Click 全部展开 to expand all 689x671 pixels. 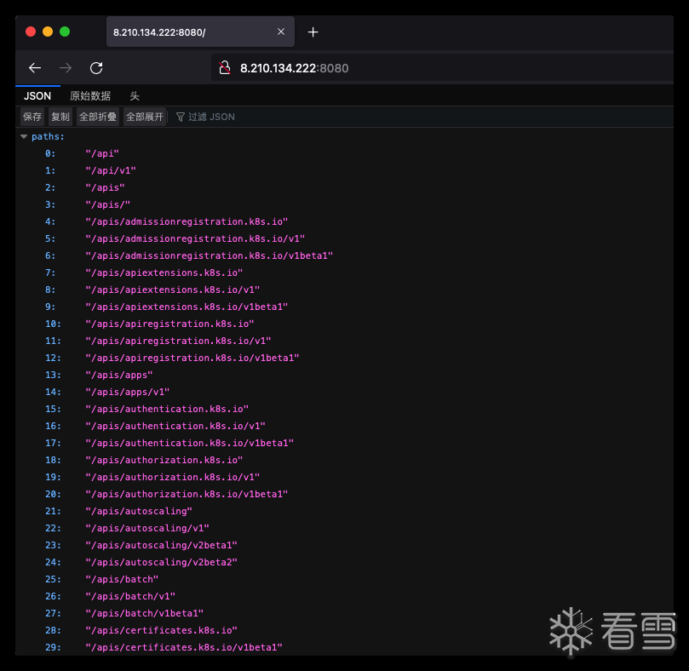click(145, 117)
